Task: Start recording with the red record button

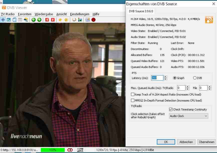Action: 93,20
